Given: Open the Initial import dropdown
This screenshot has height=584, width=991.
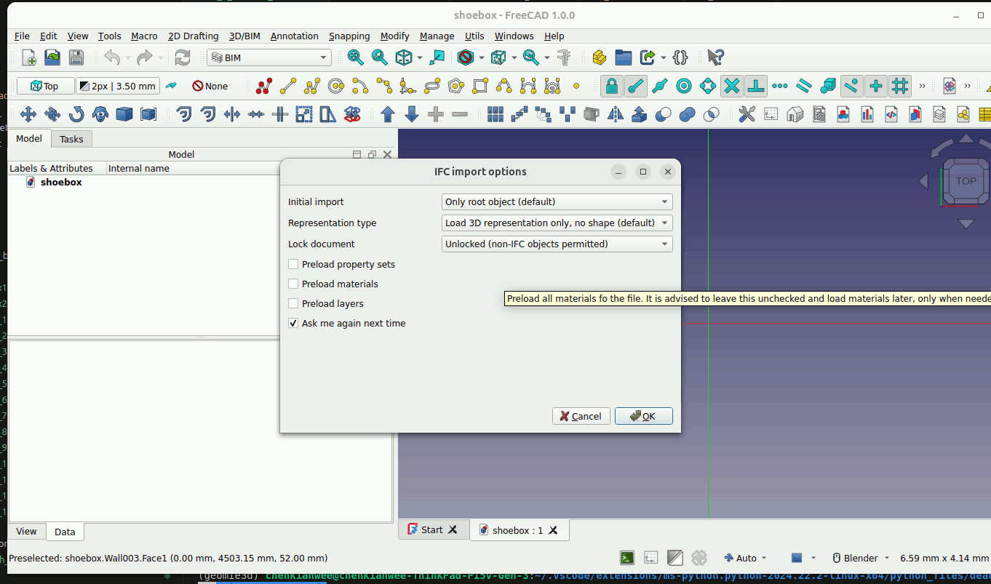Looking at the screenshot, I should pyautogui.click(x=557, y=202).
